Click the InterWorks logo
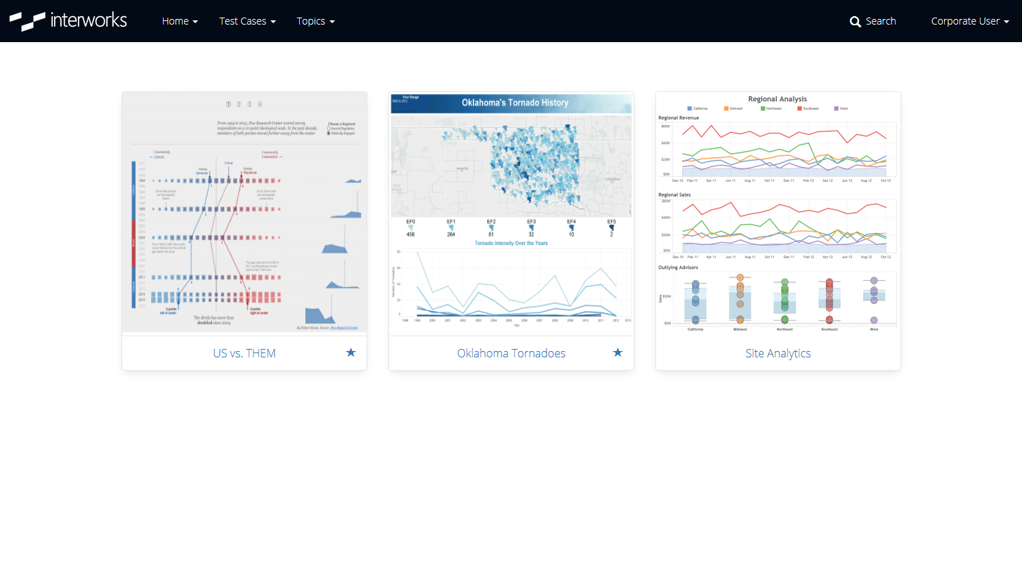Screen dimensions: 1022x575 point(68,21)
